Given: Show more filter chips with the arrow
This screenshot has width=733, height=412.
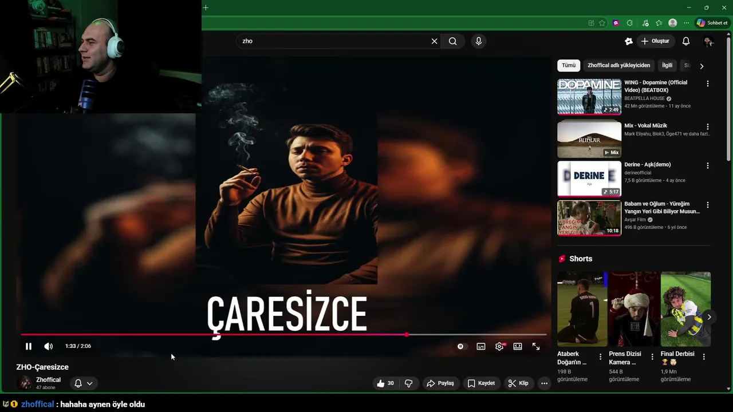Looking at the screenshot, I should click(702, 66).
